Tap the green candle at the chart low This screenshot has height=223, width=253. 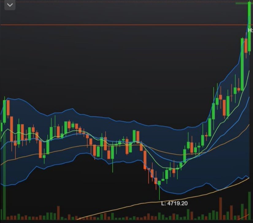pyautogui.click(x=159, y=183)
